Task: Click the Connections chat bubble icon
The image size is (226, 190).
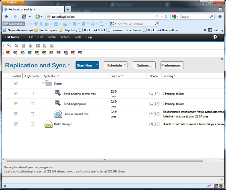Action: (x=93, y=24)
